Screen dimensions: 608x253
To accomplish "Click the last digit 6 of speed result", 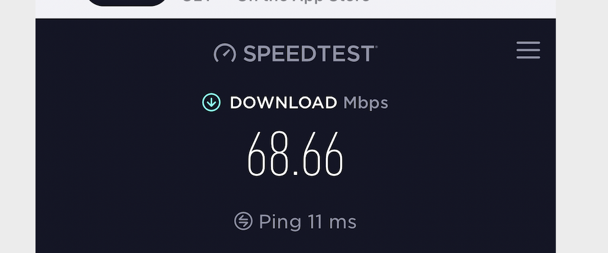I will click(334, 154).
